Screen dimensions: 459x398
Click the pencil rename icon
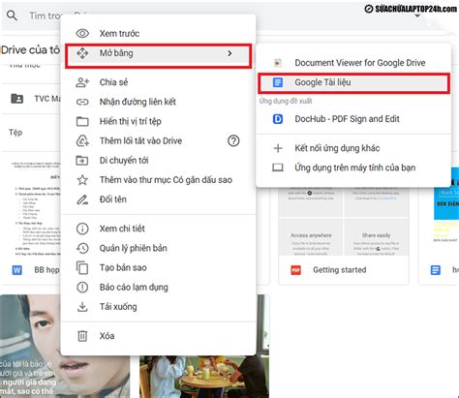(82, 199)
